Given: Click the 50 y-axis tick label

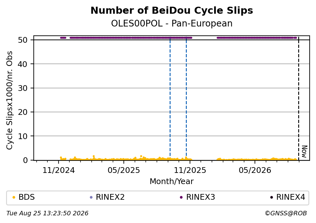Looking at the screenshot, I should 23,40.
